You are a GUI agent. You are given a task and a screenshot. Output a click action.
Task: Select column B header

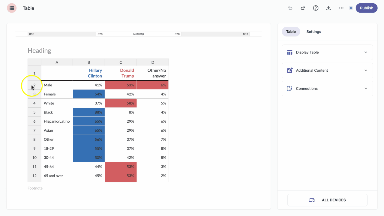coord(89,62)
